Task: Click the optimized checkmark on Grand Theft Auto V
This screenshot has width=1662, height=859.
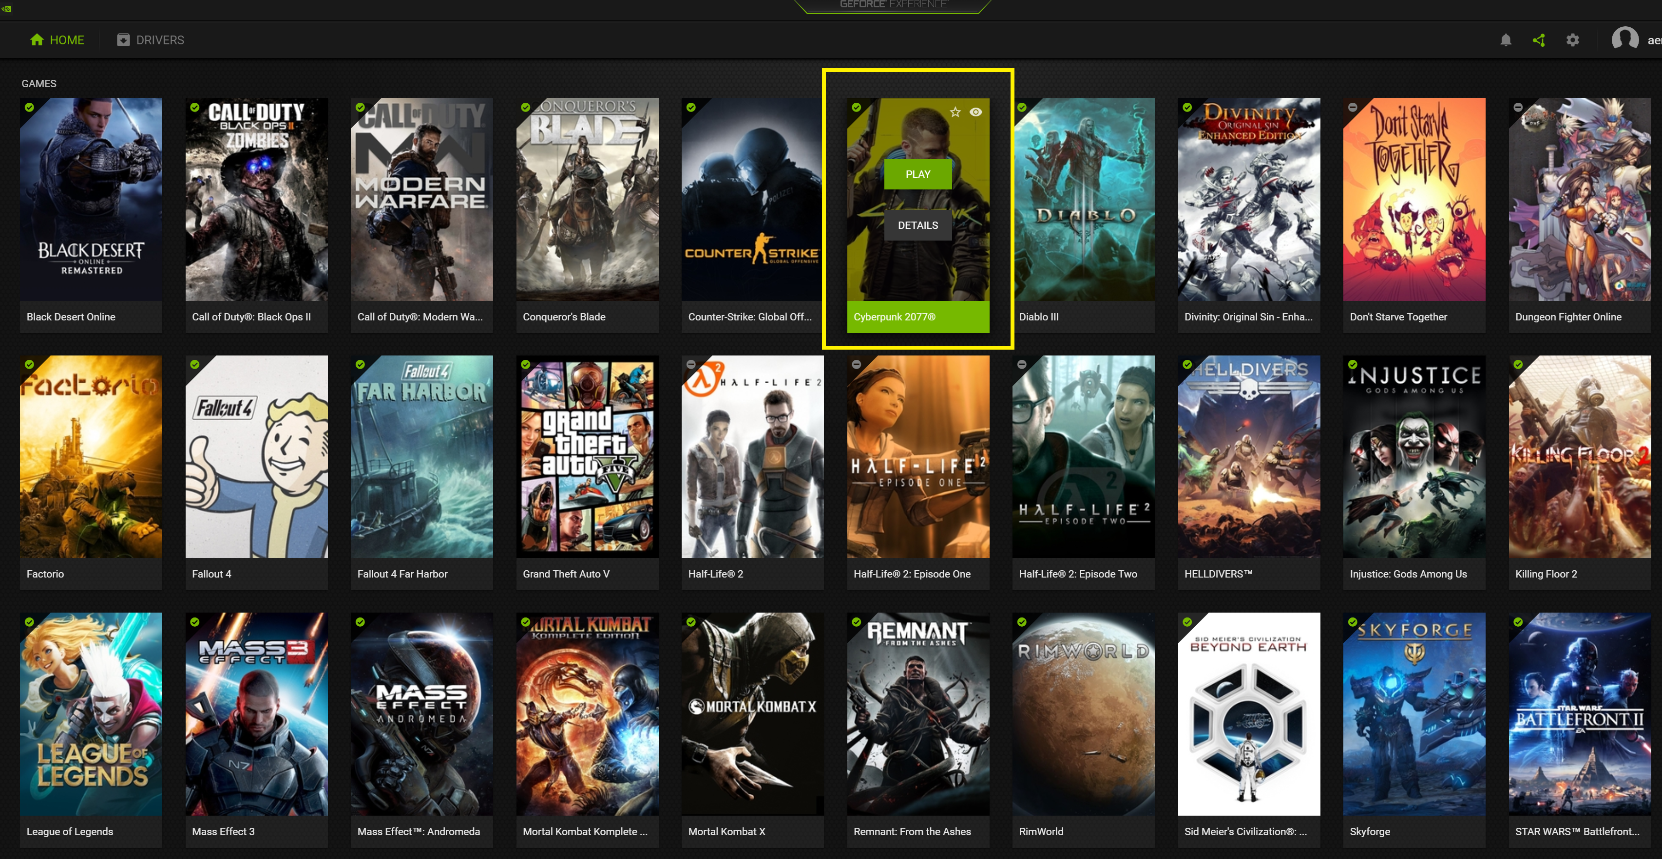Action: [526, 365]
